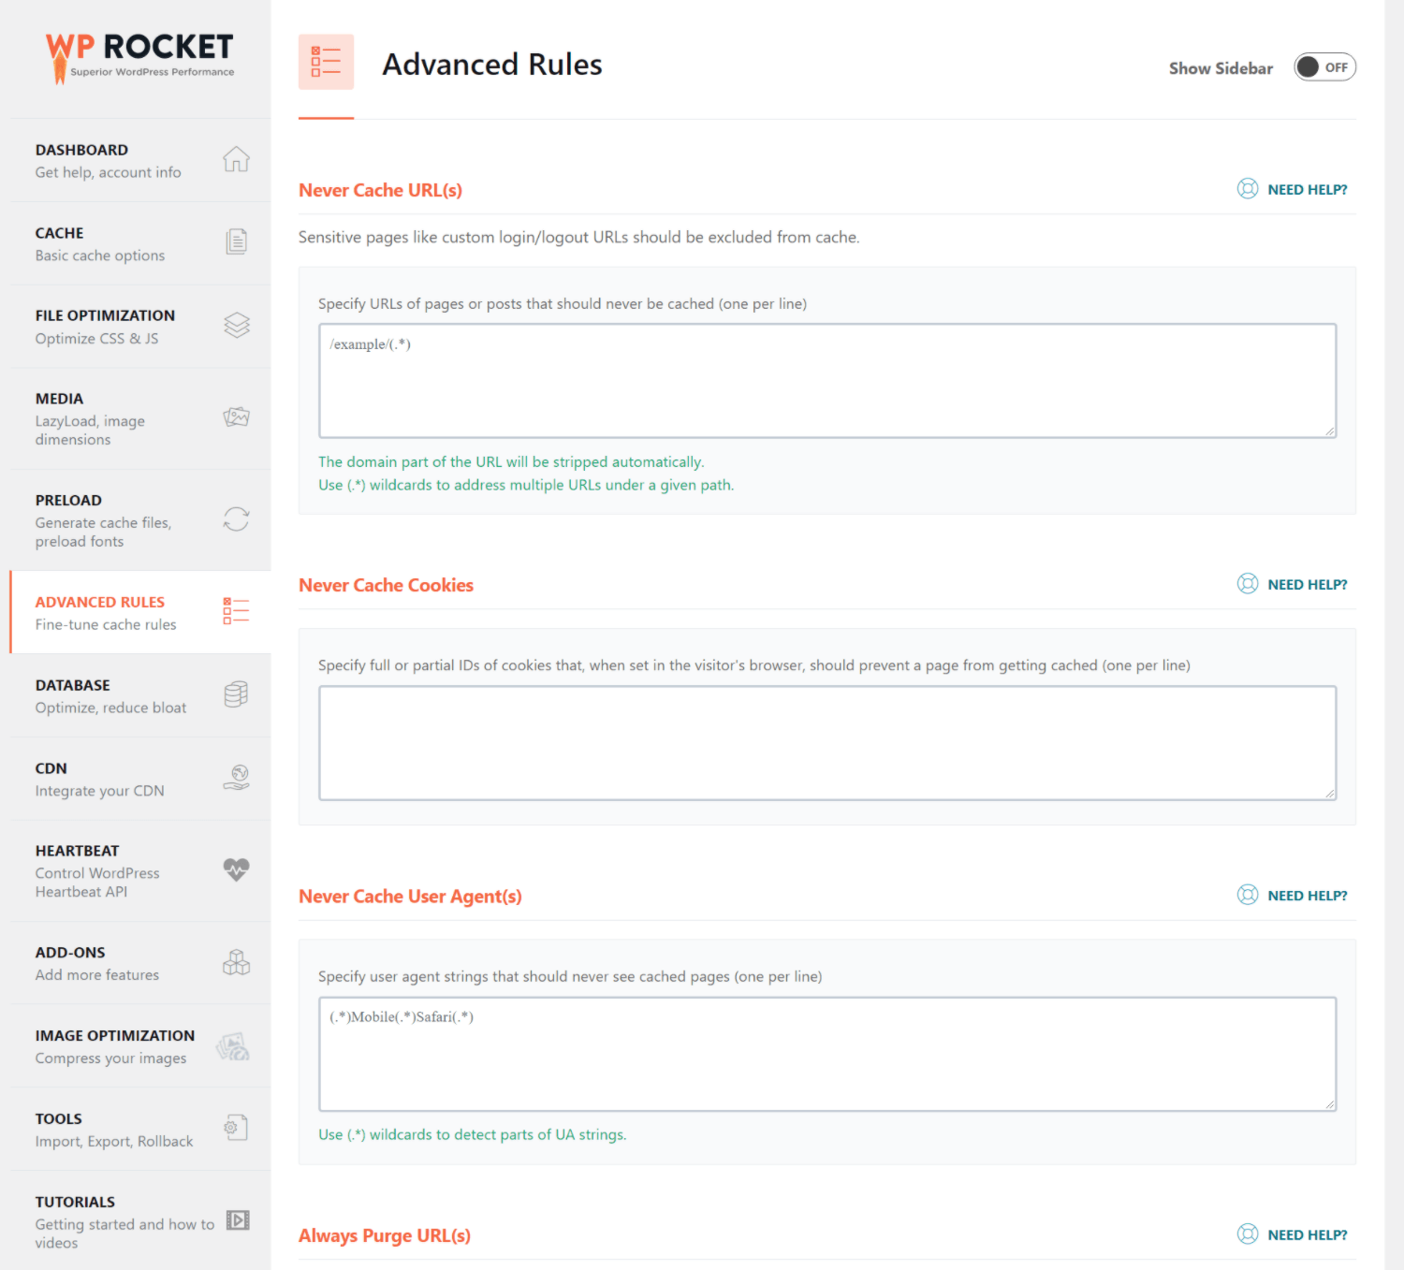Click the Never Cache Cookies textarea resize handle

point(1330,794)
